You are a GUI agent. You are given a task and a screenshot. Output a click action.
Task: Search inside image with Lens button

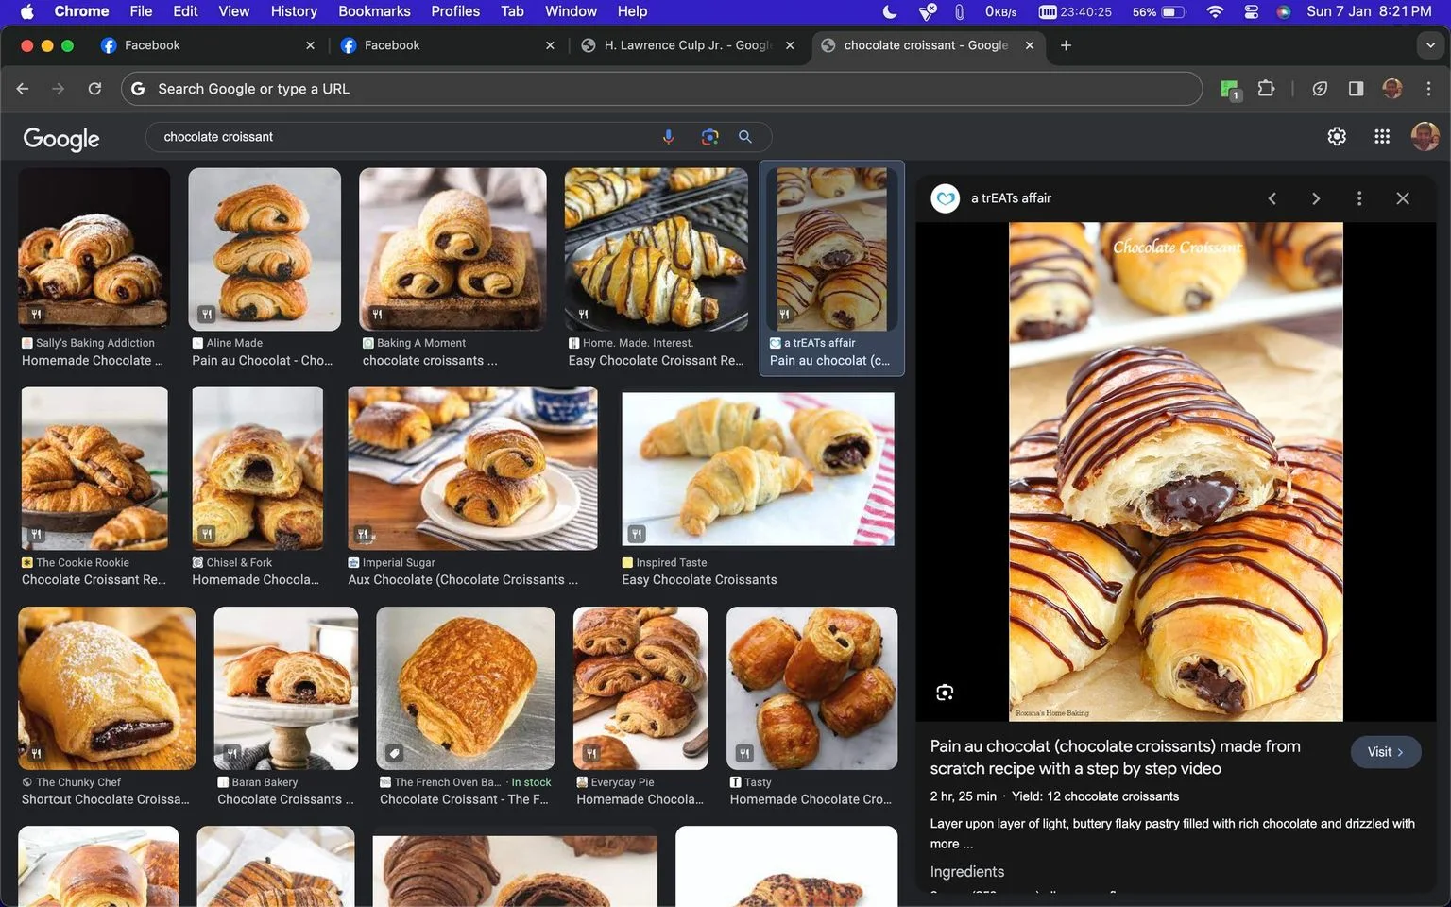click(945, 693)
